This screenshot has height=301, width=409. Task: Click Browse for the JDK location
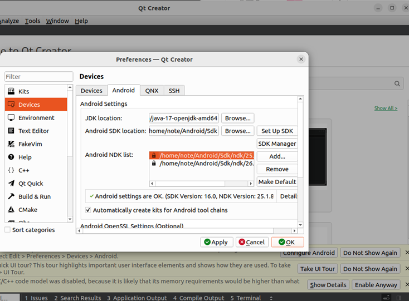[x=237, y=118]
